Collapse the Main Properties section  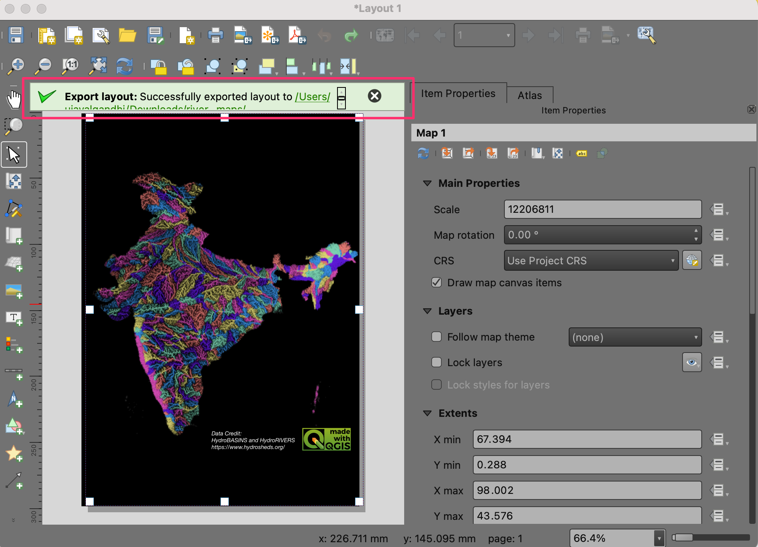click(x=427, y=183)
